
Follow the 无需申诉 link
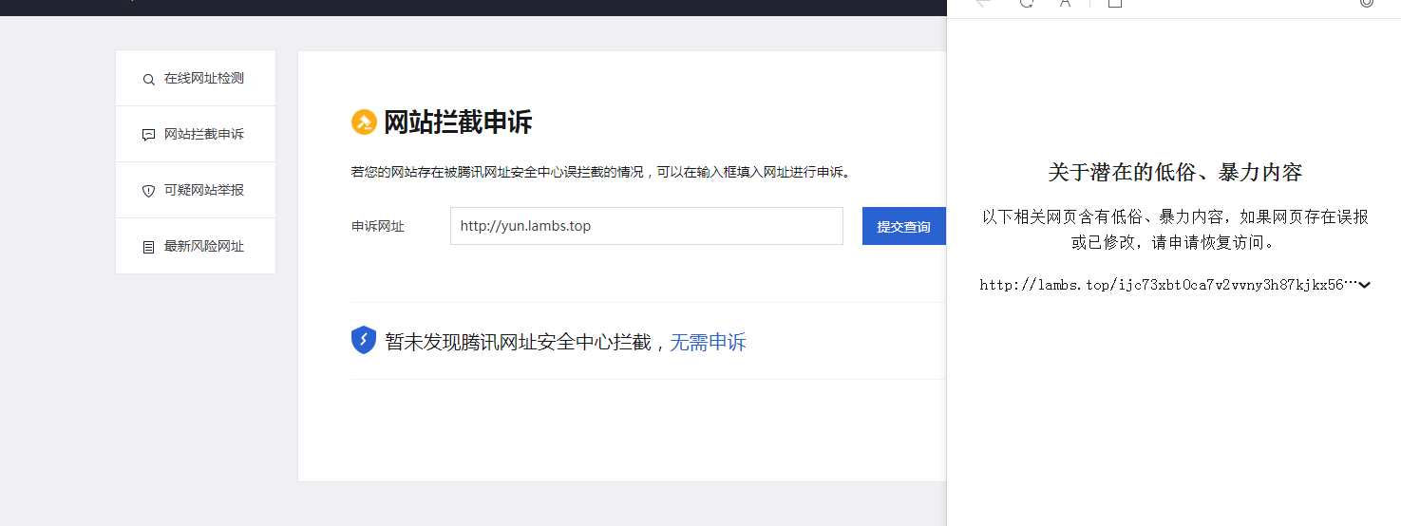(x=708, y=343)
